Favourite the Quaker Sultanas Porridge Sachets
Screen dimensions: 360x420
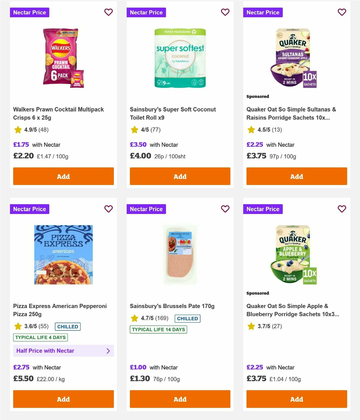(x=342, y=12)
